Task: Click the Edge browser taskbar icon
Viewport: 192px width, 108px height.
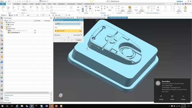Action: (x=17, y=106)
